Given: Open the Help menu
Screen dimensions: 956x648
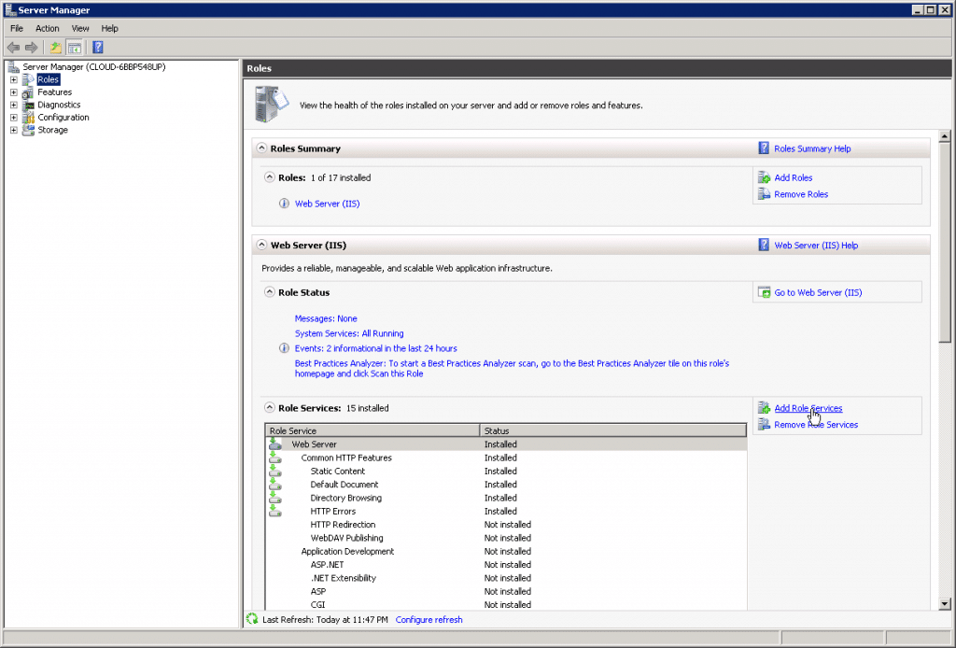Looking at the screenshot, I should click(110, 29).
